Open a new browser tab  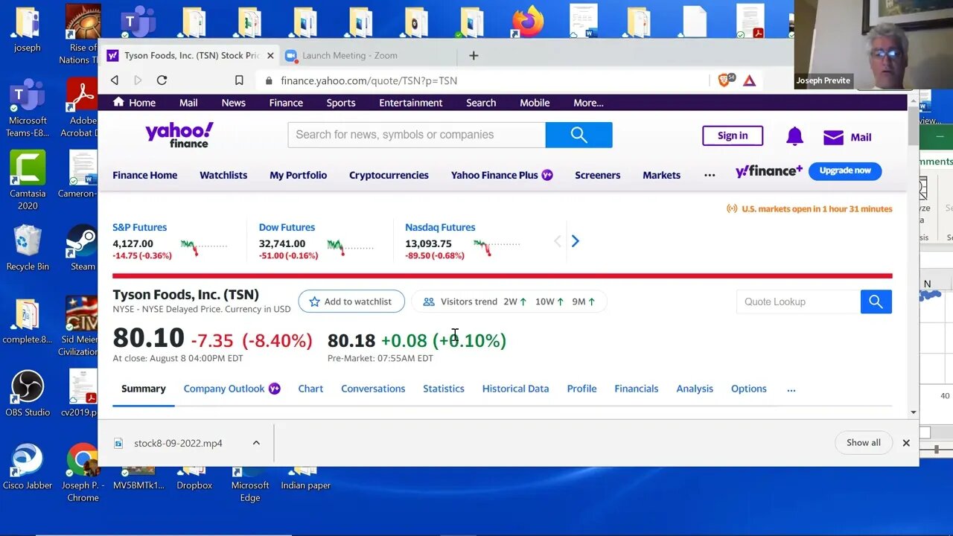(474, 55)
